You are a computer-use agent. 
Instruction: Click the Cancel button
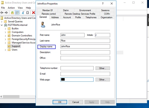coord(76,102)
